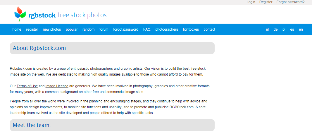This screenshot has width=312, height=131.
Task: Open the lightboxes page
Action: pyautogui.click(x=191, y=29)
